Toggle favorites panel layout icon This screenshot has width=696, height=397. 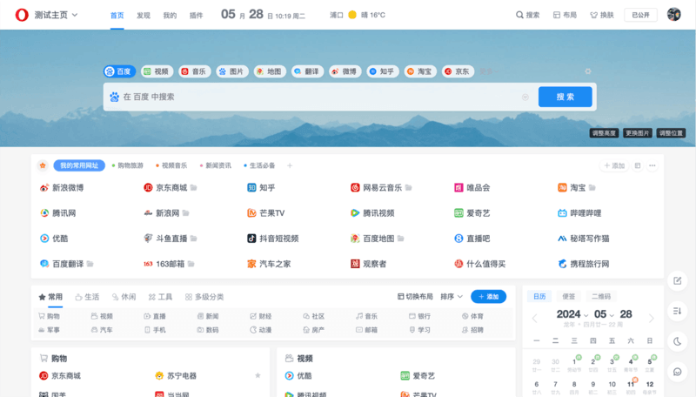pos(638,165)
